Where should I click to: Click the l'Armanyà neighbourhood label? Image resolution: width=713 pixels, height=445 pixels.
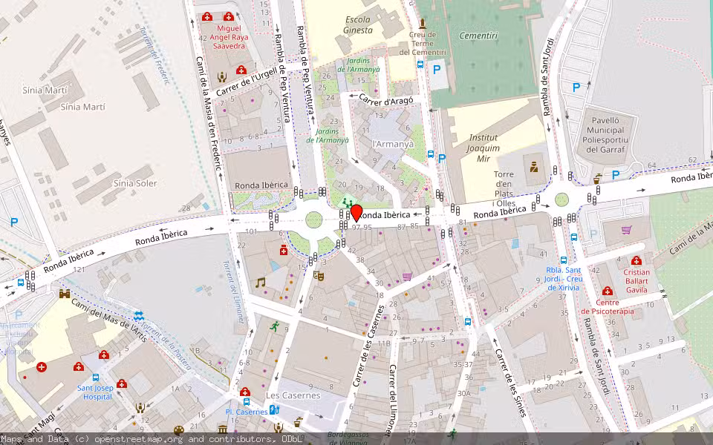[x=393, y=145]
